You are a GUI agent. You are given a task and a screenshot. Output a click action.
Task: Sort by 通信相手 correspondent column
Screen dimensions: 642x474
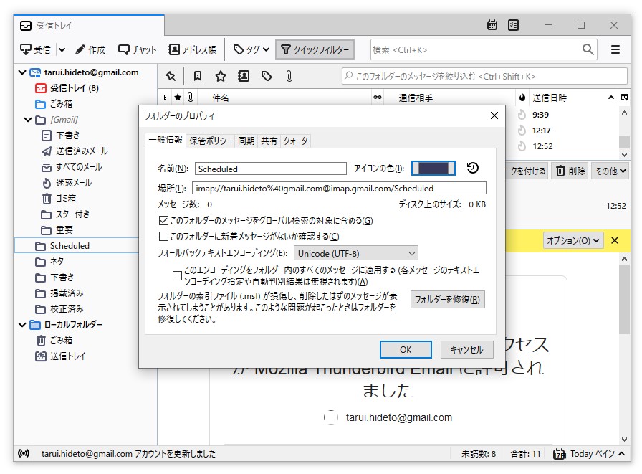(416, 98)
